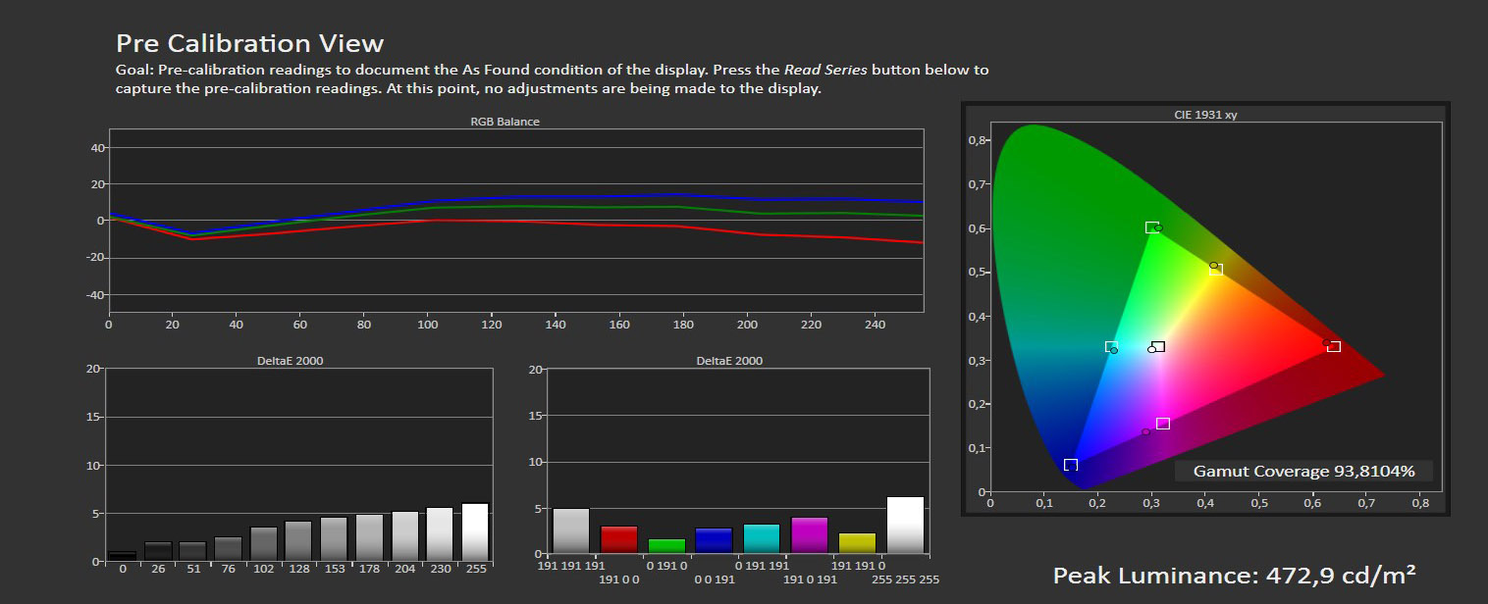Screen dimensions: 1488x604
Task: Select the green target square on CIE diagram
Action: point(1151,227)
